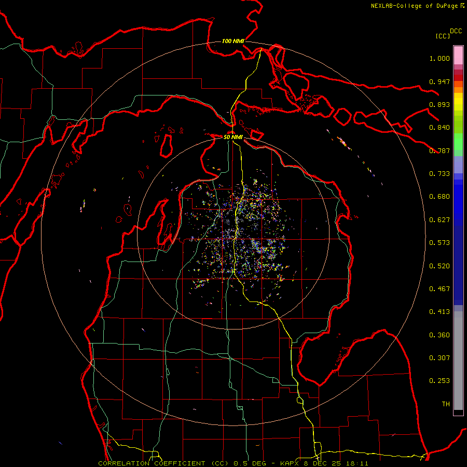467x467 pixels.
Task: Select the 0.893 scale value
Action: [x=439, y=104]
